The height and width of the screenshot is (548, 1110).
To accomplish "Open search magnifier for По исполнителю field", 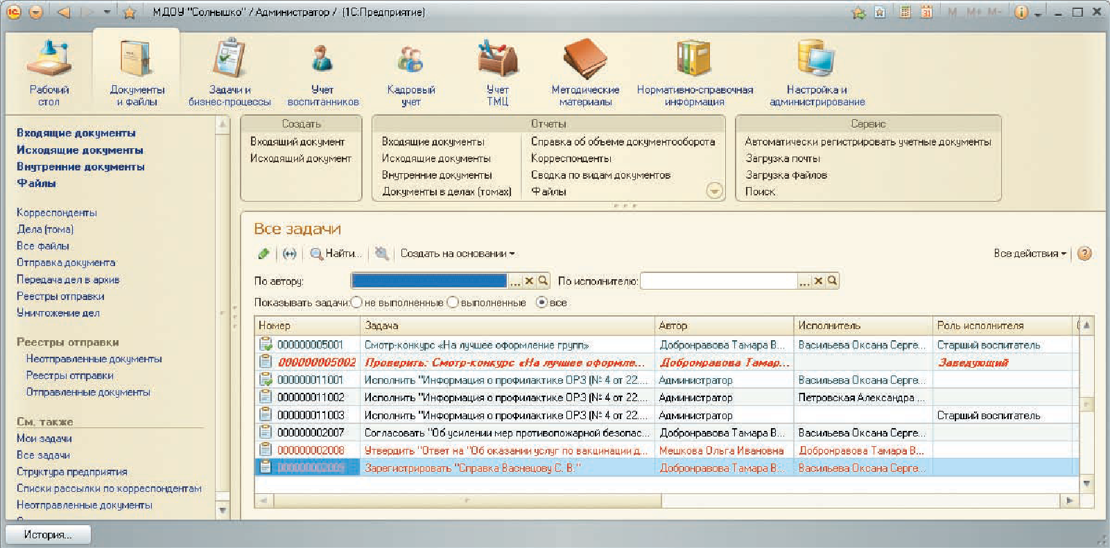I will [x=832, y=281].
